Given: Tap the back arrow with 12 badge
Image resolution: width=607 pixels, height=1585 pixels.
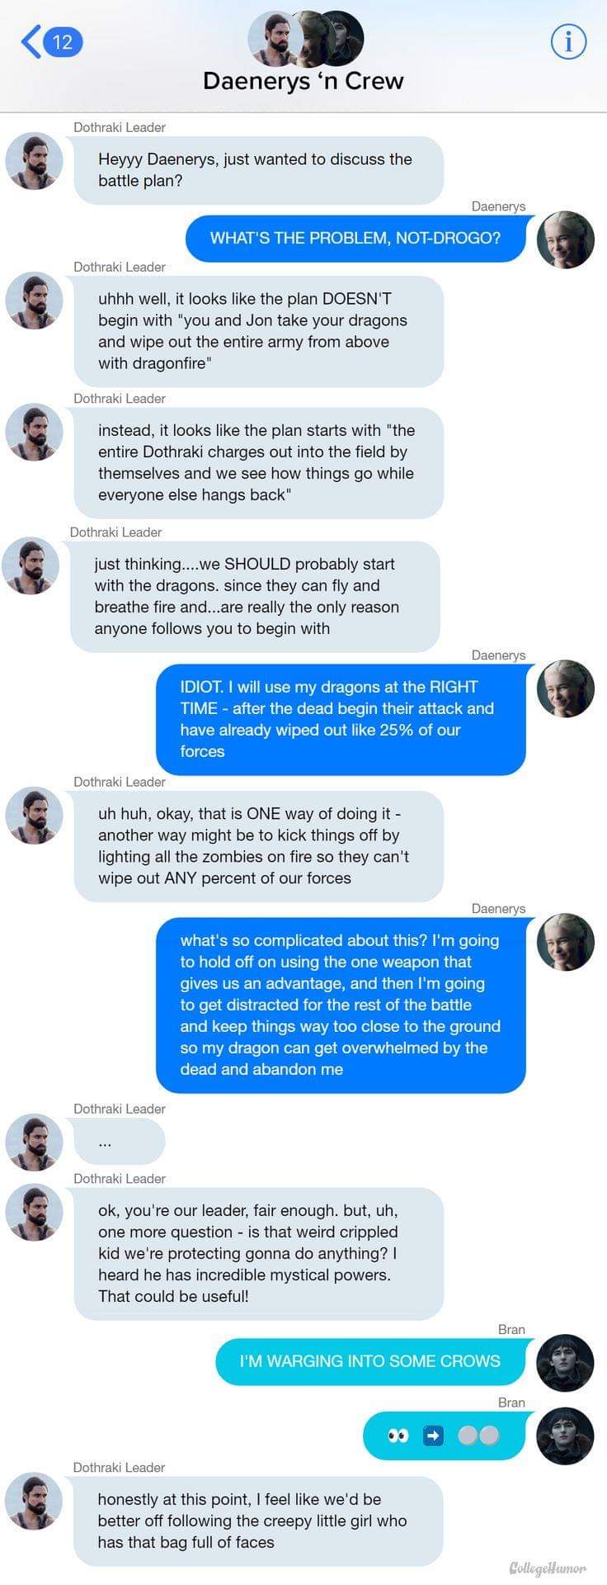Looking at the screenshot, I should point(51,41).
